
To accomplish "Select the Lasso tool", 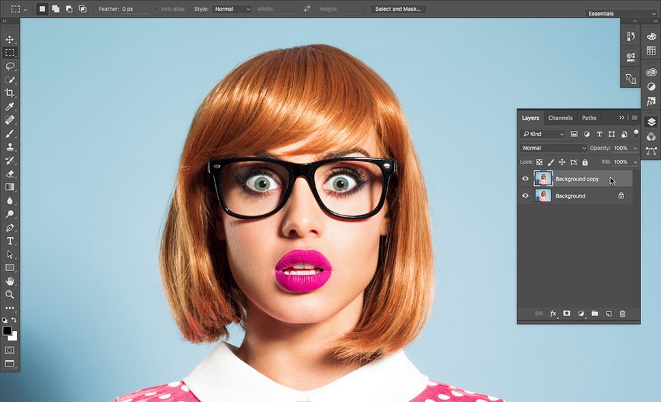I will tap(10, 66).
